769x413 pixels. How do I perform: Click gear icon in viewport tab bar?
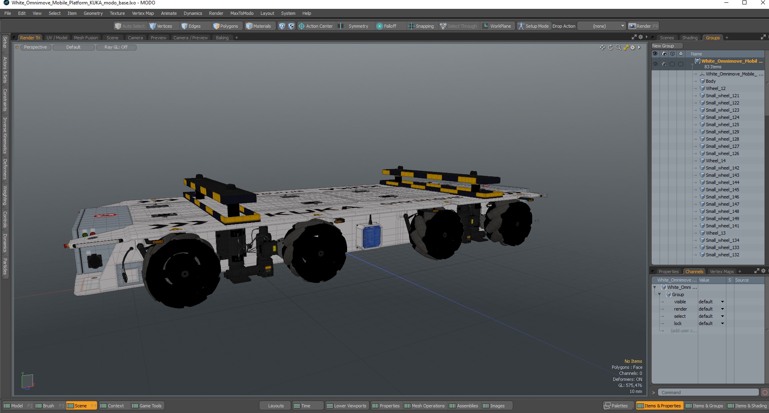(x=641, y=37)
